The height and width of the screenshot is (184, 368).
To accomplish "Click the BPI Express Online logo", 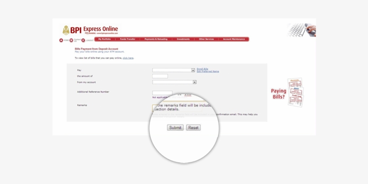I will pyautogui.click(x=90, y=30).
